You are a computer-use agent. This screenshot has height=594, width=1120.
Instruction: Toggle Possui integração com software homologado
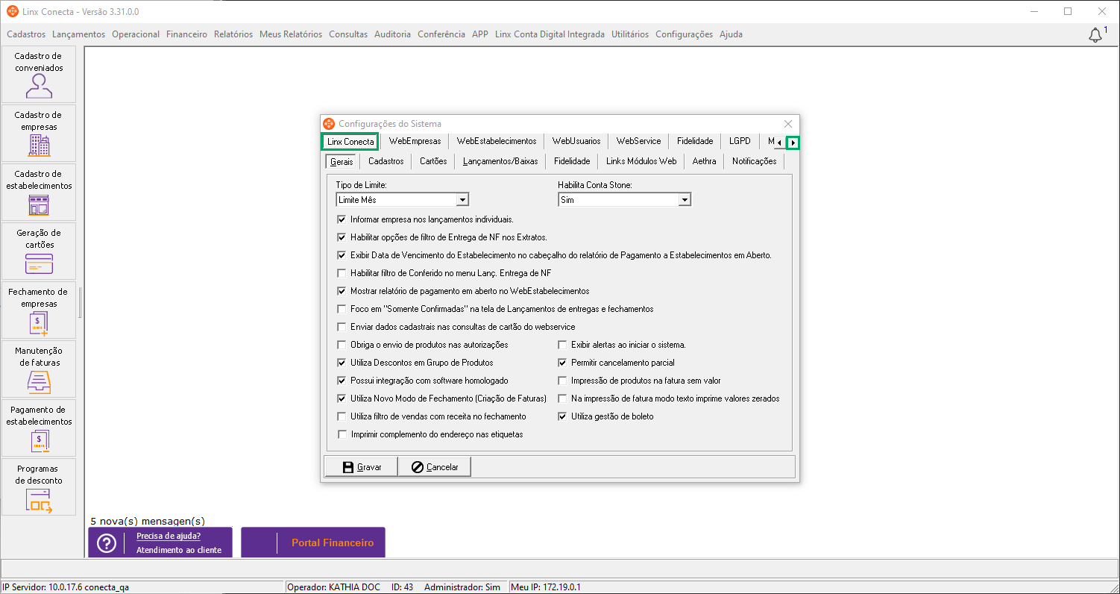[x=342, y=381]
